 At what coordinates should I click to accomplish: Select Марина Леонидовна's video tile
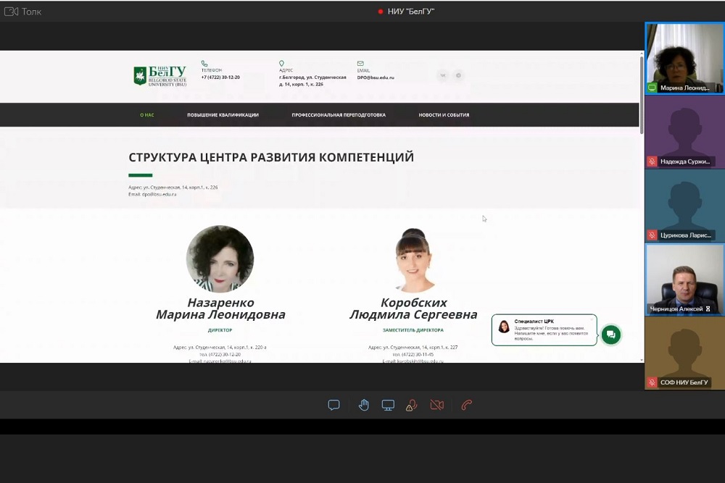pos(684,58)
